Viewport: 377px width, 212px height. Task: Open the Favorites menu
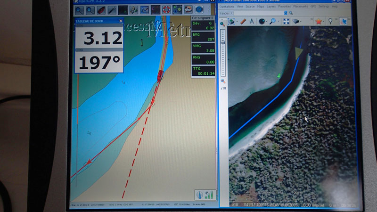285,7
